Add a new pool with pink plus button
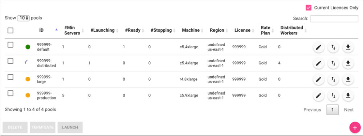Viewport: 363px width, 136px height. 355,127
